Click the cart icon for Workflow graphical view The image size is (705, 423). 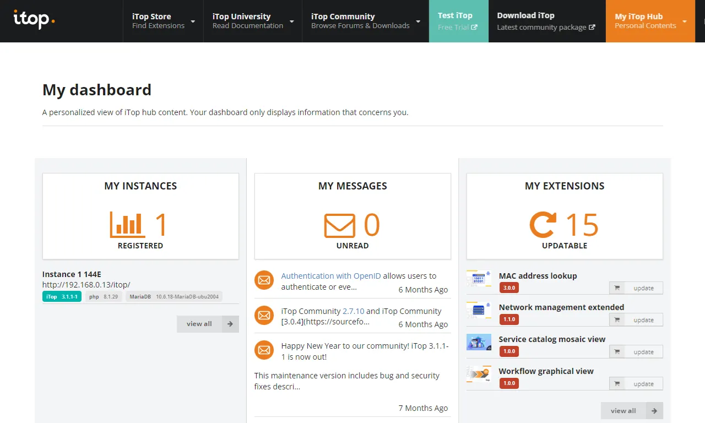[617, 384]
